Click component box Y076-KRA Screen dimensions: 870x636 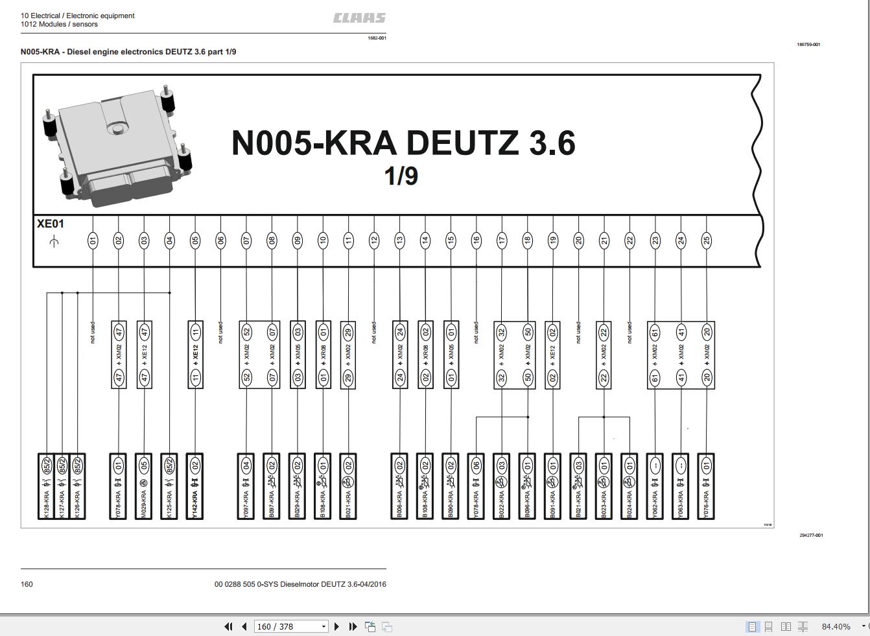[706, 486]
